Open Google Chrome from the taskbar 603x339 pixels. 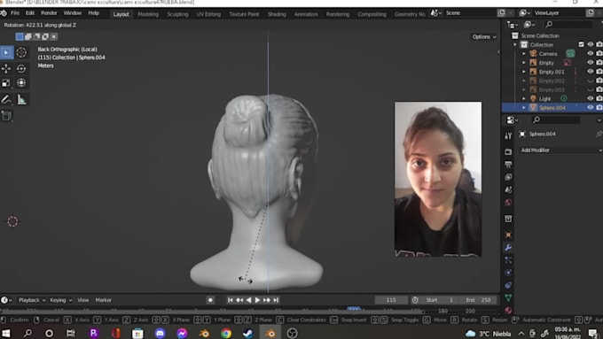226,333
